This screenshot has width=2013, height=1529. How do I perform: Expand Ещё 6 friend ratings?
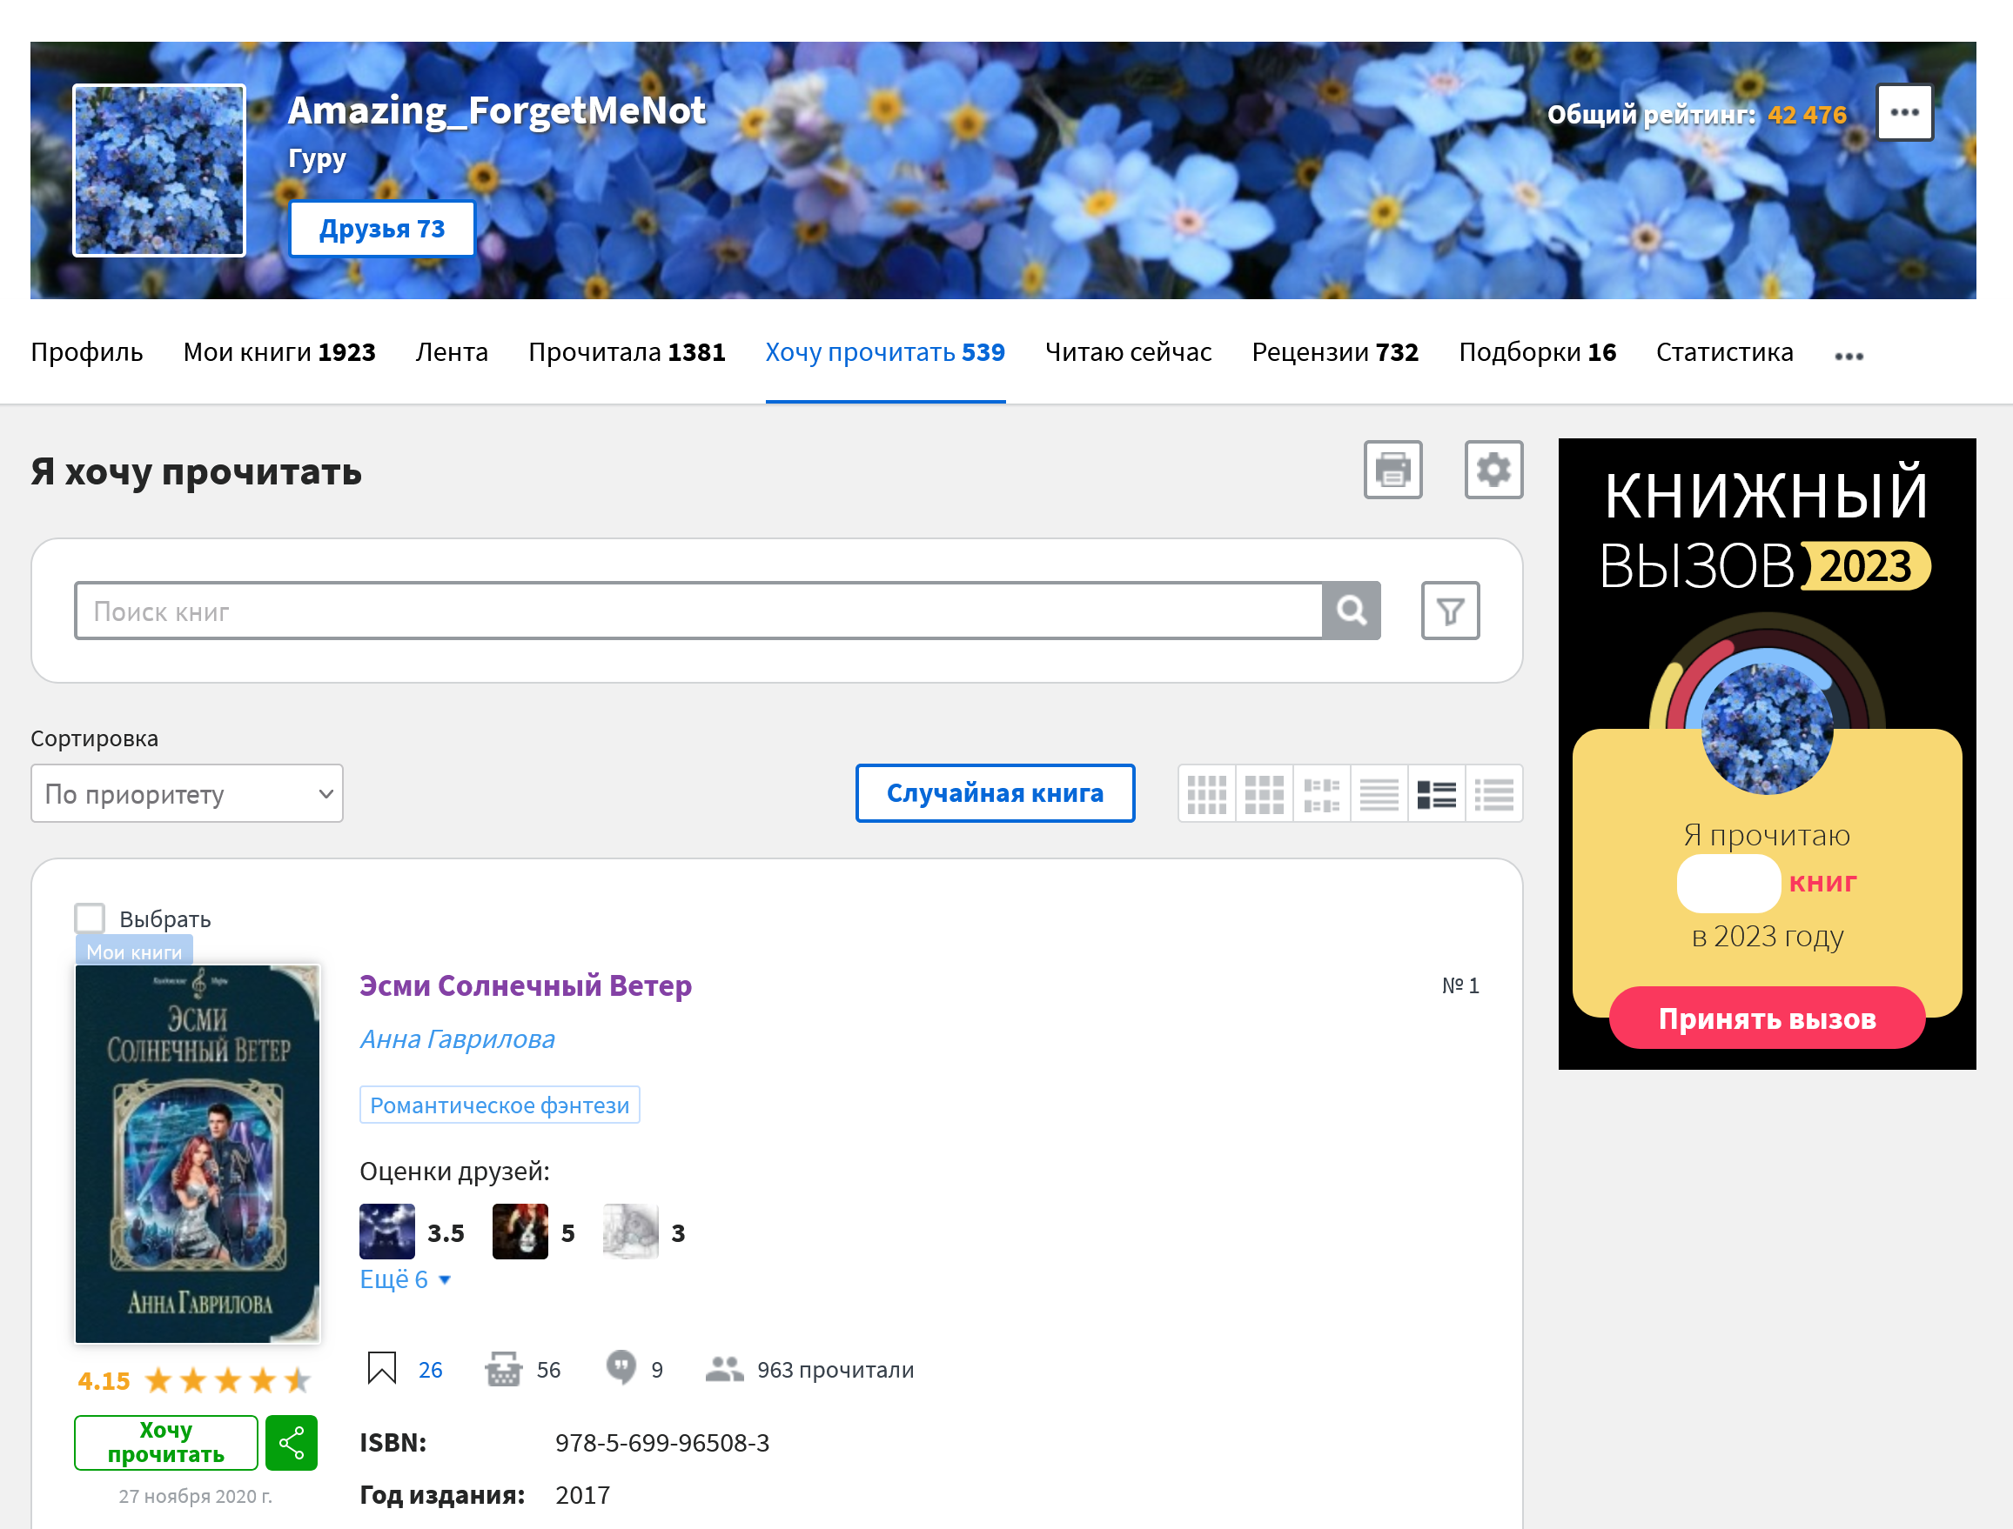click(x=406, y=1279)
